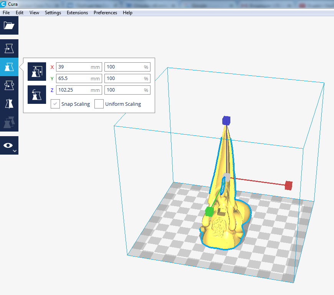The image size is (334, 295).
Task: Open the Extensions menu
Action: pos(77,13)
